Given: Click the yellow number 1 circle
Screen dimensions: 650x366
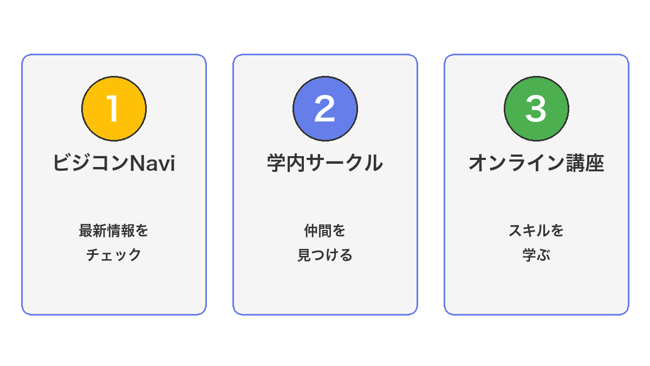Looking at the screenshot, I should [114, 108].
